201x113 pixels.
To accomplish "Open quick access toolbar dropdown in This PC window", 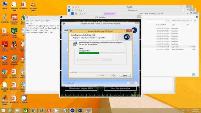I will coord(78,7).
